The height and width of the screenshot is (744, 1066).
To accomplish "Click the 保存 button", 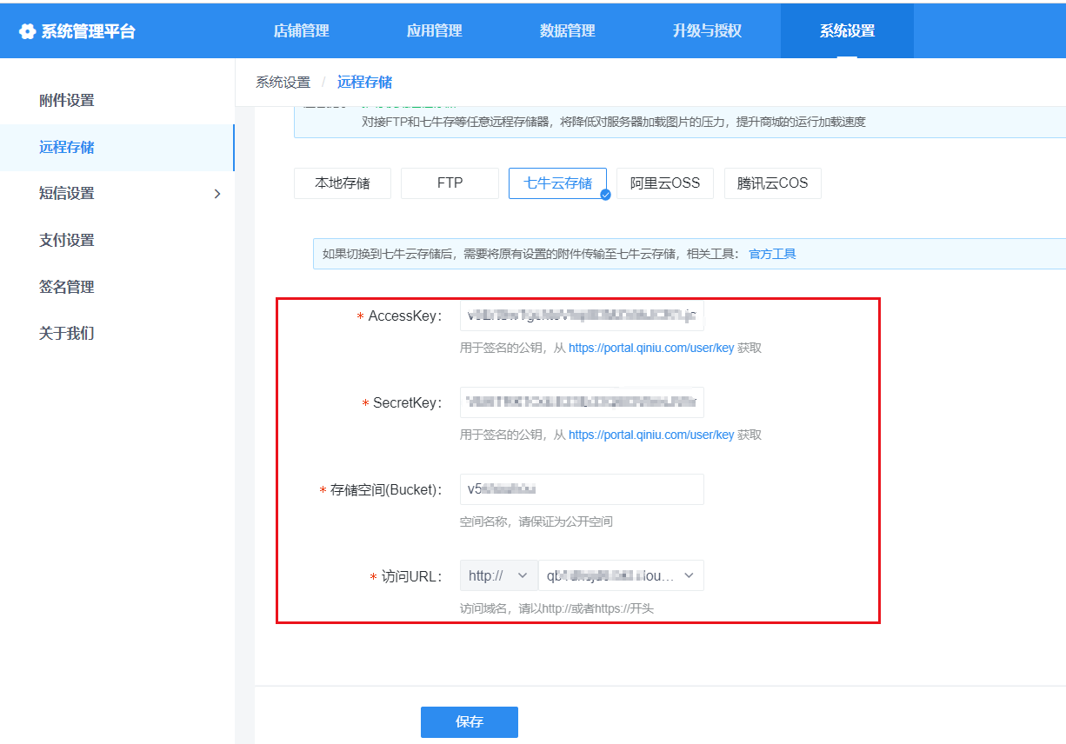I will point(469,722).
